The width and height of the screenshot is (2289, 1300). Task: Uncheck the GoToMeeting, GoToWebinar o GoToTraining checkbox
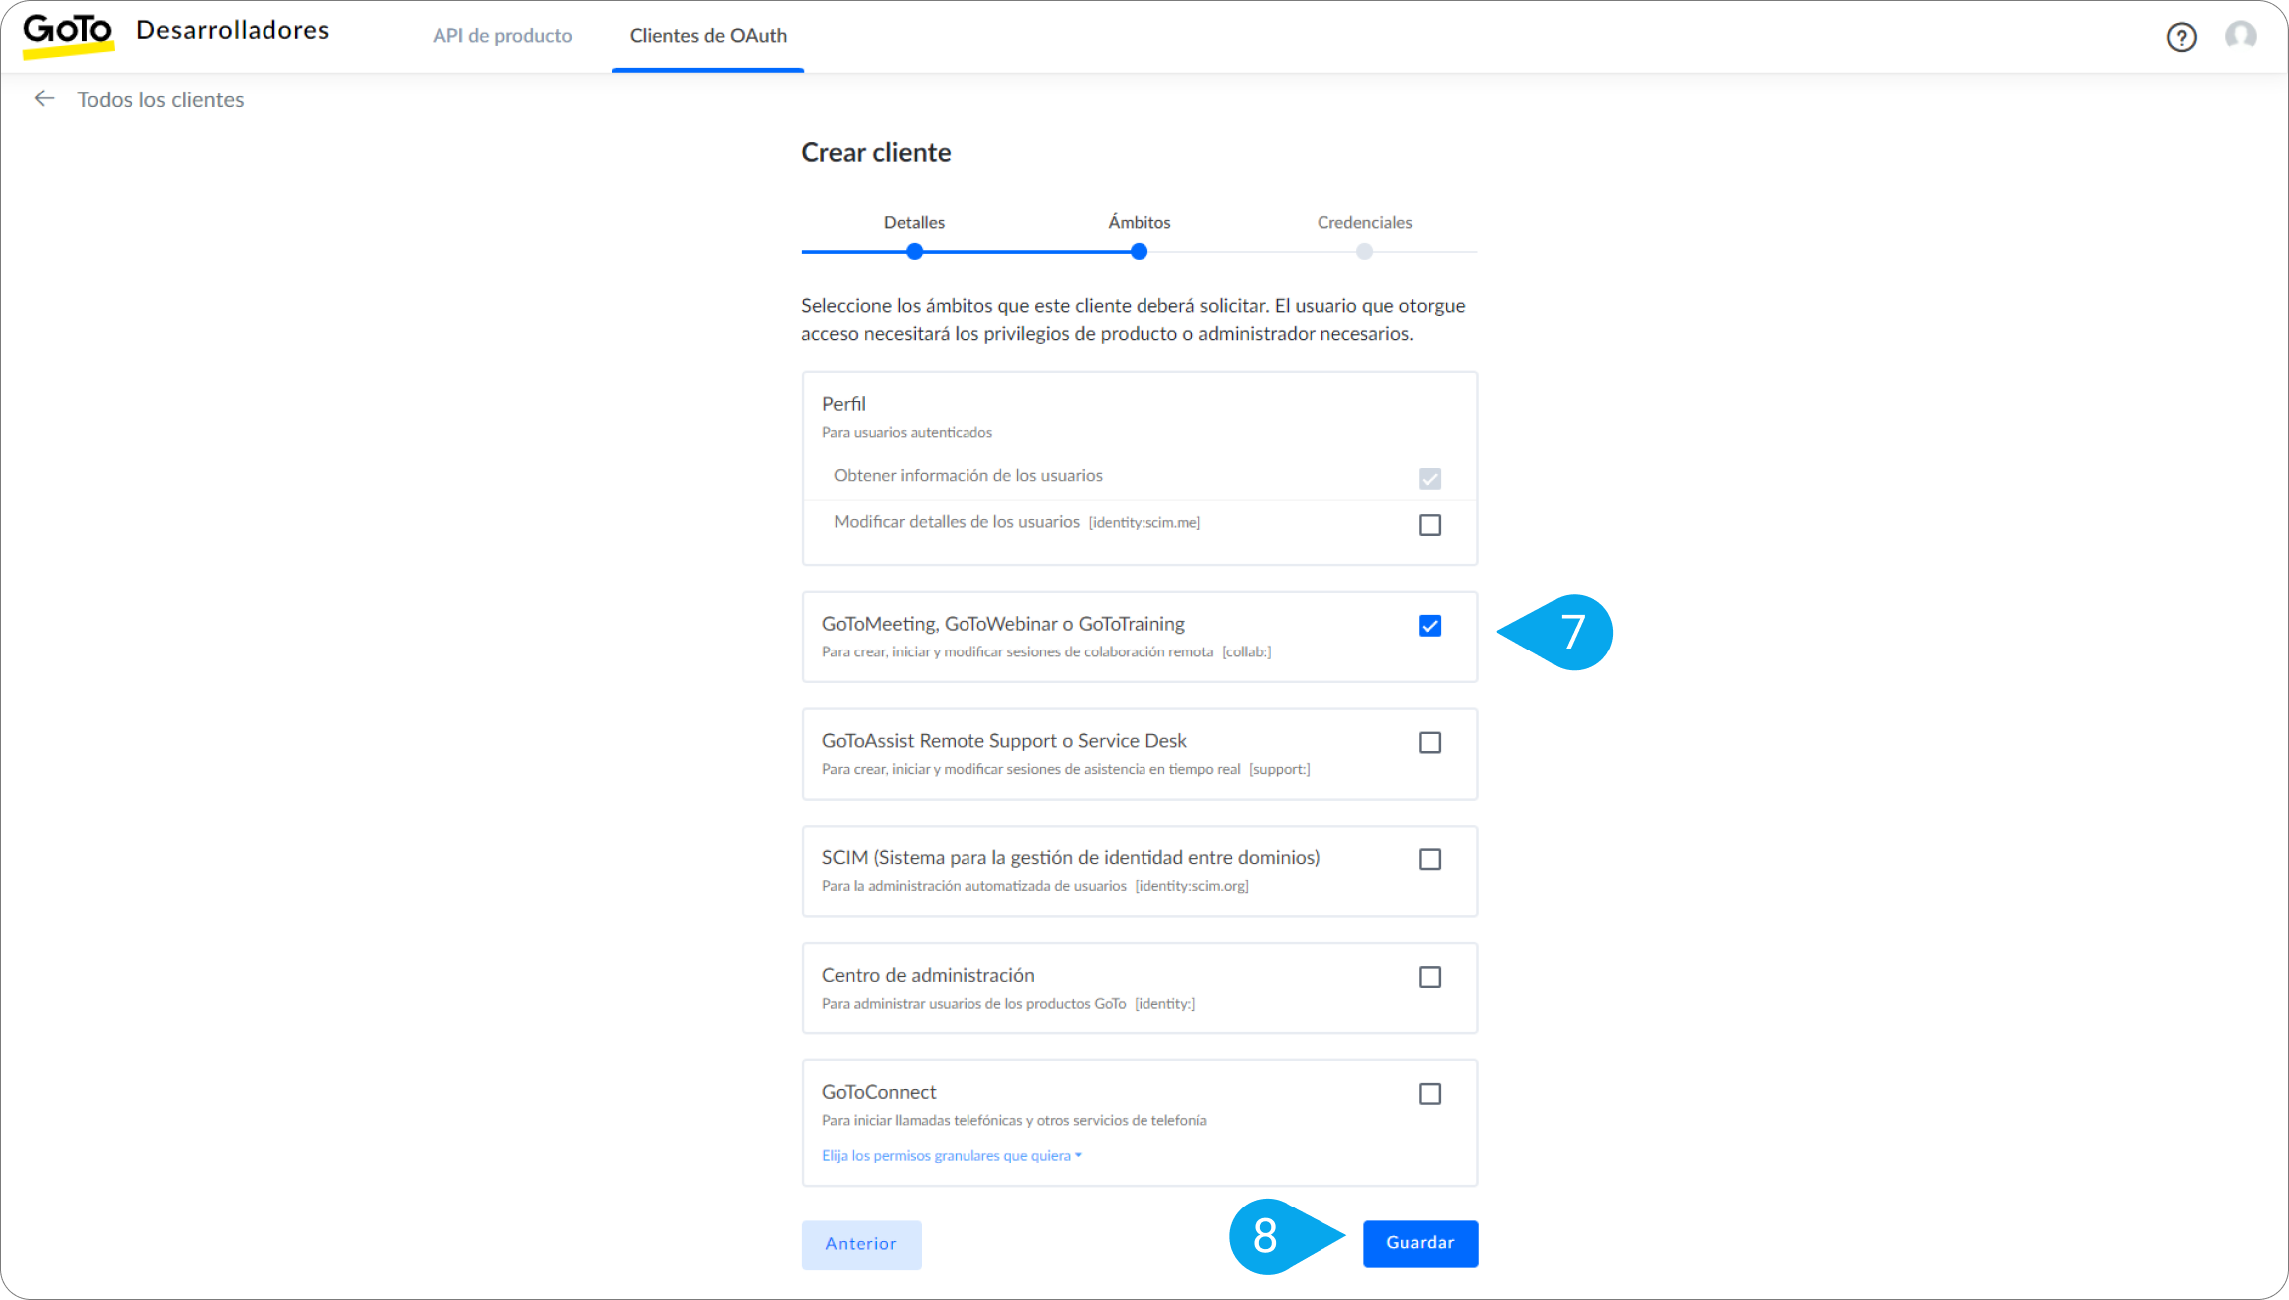(1430, 626)
